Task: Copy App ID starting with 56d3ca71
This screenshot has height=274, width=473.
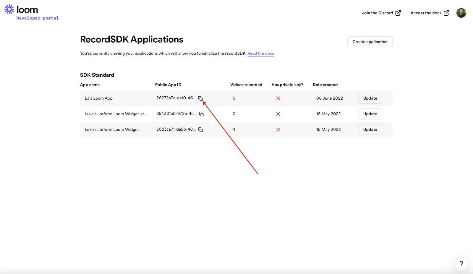Action: coord(200,130)
